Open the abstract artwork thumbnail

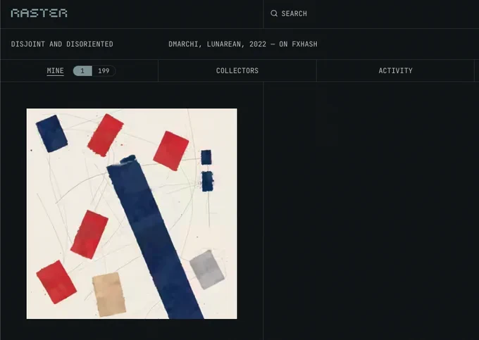[132, 214]
